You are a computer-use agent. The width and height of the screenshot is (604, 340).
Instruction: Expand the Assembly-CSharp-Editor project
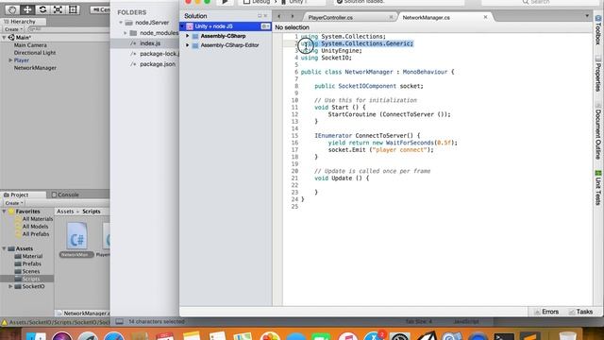point(188,45)
